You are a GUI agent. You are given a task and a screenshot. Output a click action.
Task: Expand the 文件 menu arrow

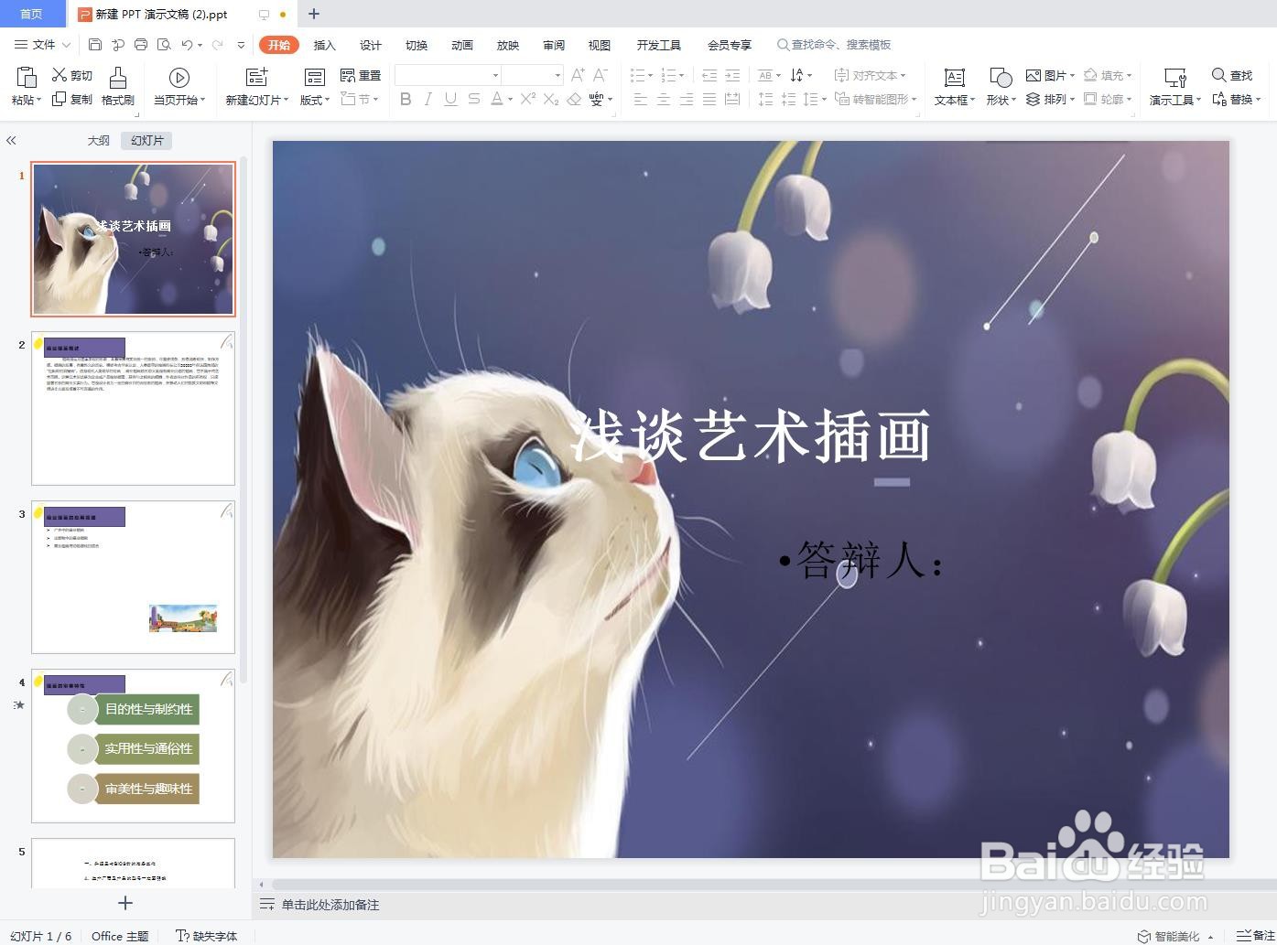[x=66, y=44]
